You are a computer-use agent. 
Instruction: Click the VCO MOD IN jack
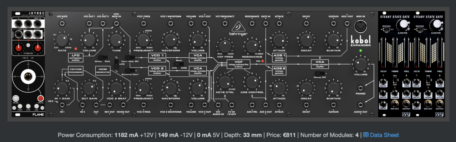click(116, 23)
